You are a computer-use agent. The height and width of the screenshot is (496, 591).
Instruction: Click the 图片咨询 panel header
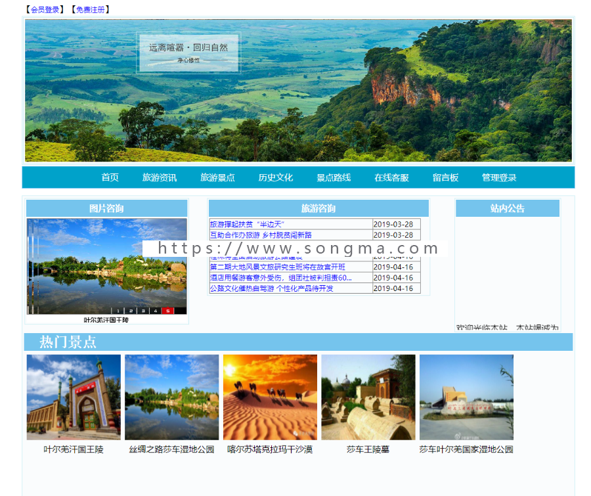(106, 208)
